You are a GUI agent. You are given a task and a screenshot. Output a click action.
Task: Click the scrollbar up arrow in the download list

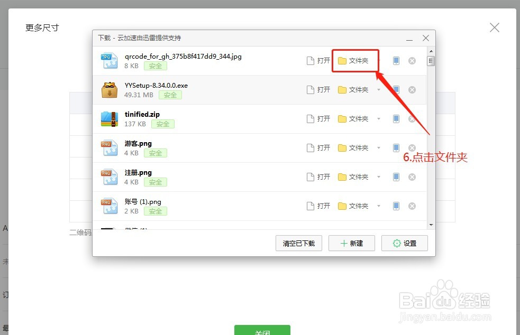(430, 51)
